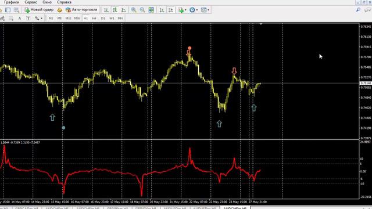Select the M1 timeframe
The image size is (372, 209).
(x=51, y=18)
